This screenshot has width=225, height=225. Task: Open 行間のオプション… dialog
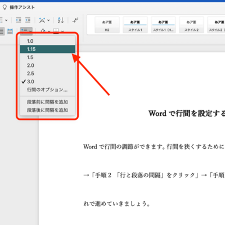(48, 89)
